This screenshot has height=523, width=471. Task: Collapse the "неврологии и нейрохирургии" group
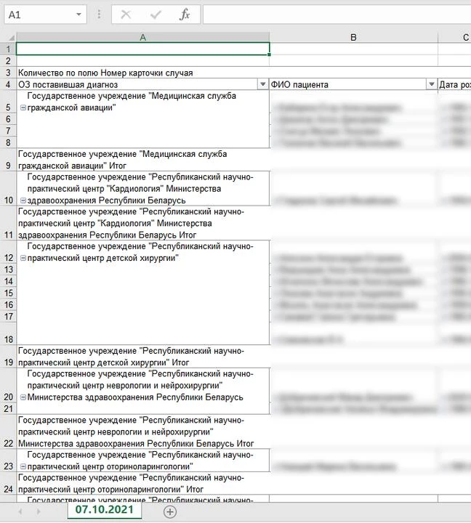[x=23, y=397]
